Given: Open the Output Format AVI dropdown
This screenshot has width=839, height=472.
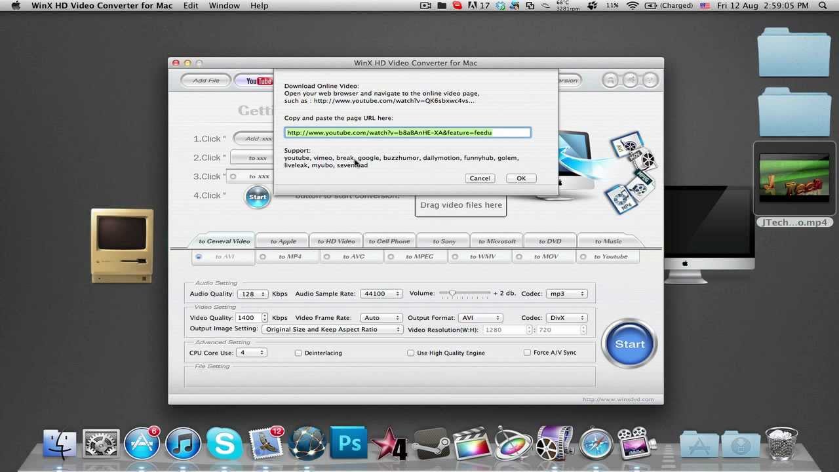Looking at the screenshot, I should [480, 318].
